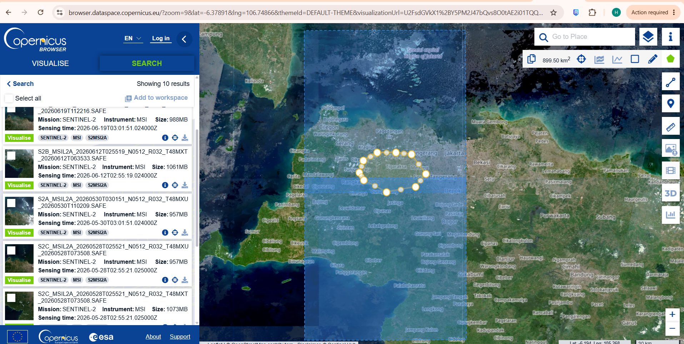
Task: Select the polygon pencil draw tool
Action: (653, 59)
